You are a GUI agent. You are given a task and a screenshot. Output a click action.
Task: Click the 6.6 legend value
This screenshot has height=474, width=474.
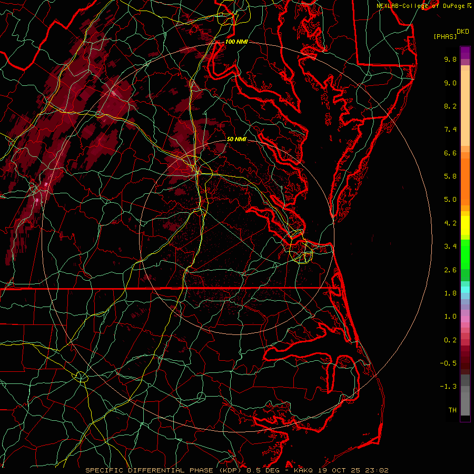(450, 153)
